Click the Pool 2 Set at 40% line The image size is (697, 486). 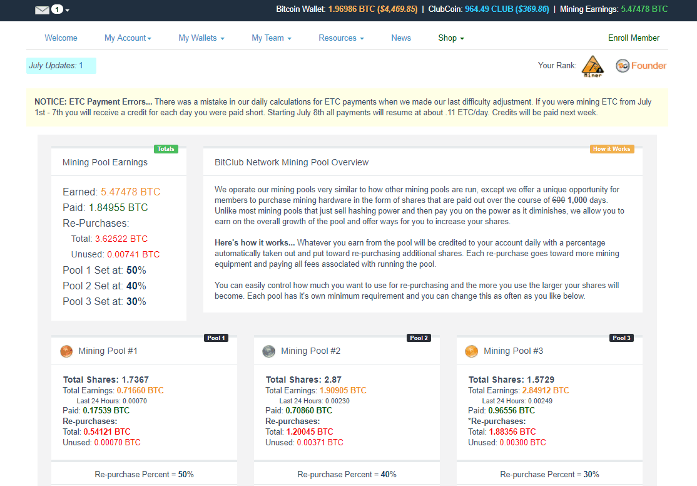coord(104,286)
